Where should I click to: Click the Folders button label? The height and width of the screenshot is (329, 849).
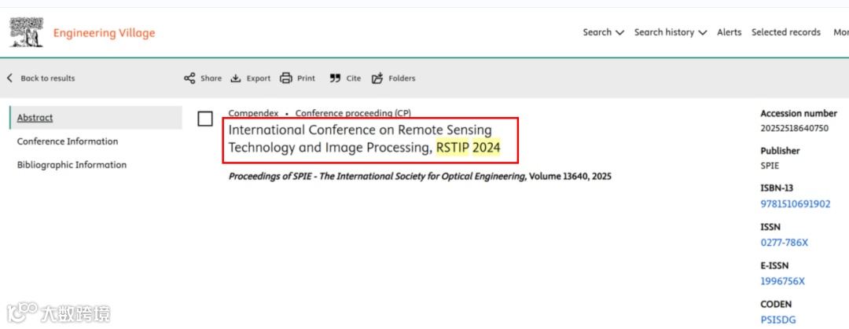click(x=402, y=79)
